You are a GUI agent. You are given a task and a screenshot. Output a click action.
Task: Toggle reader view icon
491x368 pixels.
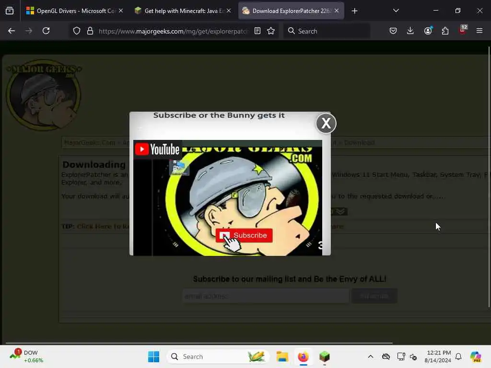pyautogui.click(x=257, y=31)
